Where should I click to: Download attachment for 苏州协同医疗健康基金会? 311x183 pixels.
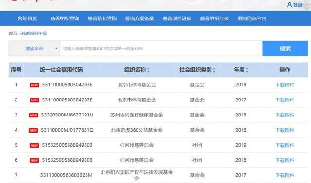285,115
